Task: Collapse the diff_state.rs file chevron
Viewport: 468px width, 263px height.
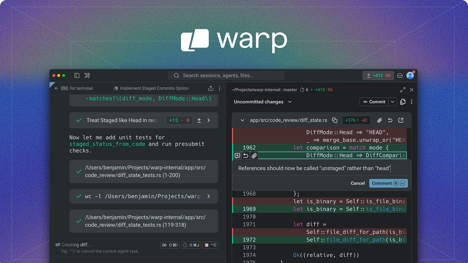Action: (242, 120)
